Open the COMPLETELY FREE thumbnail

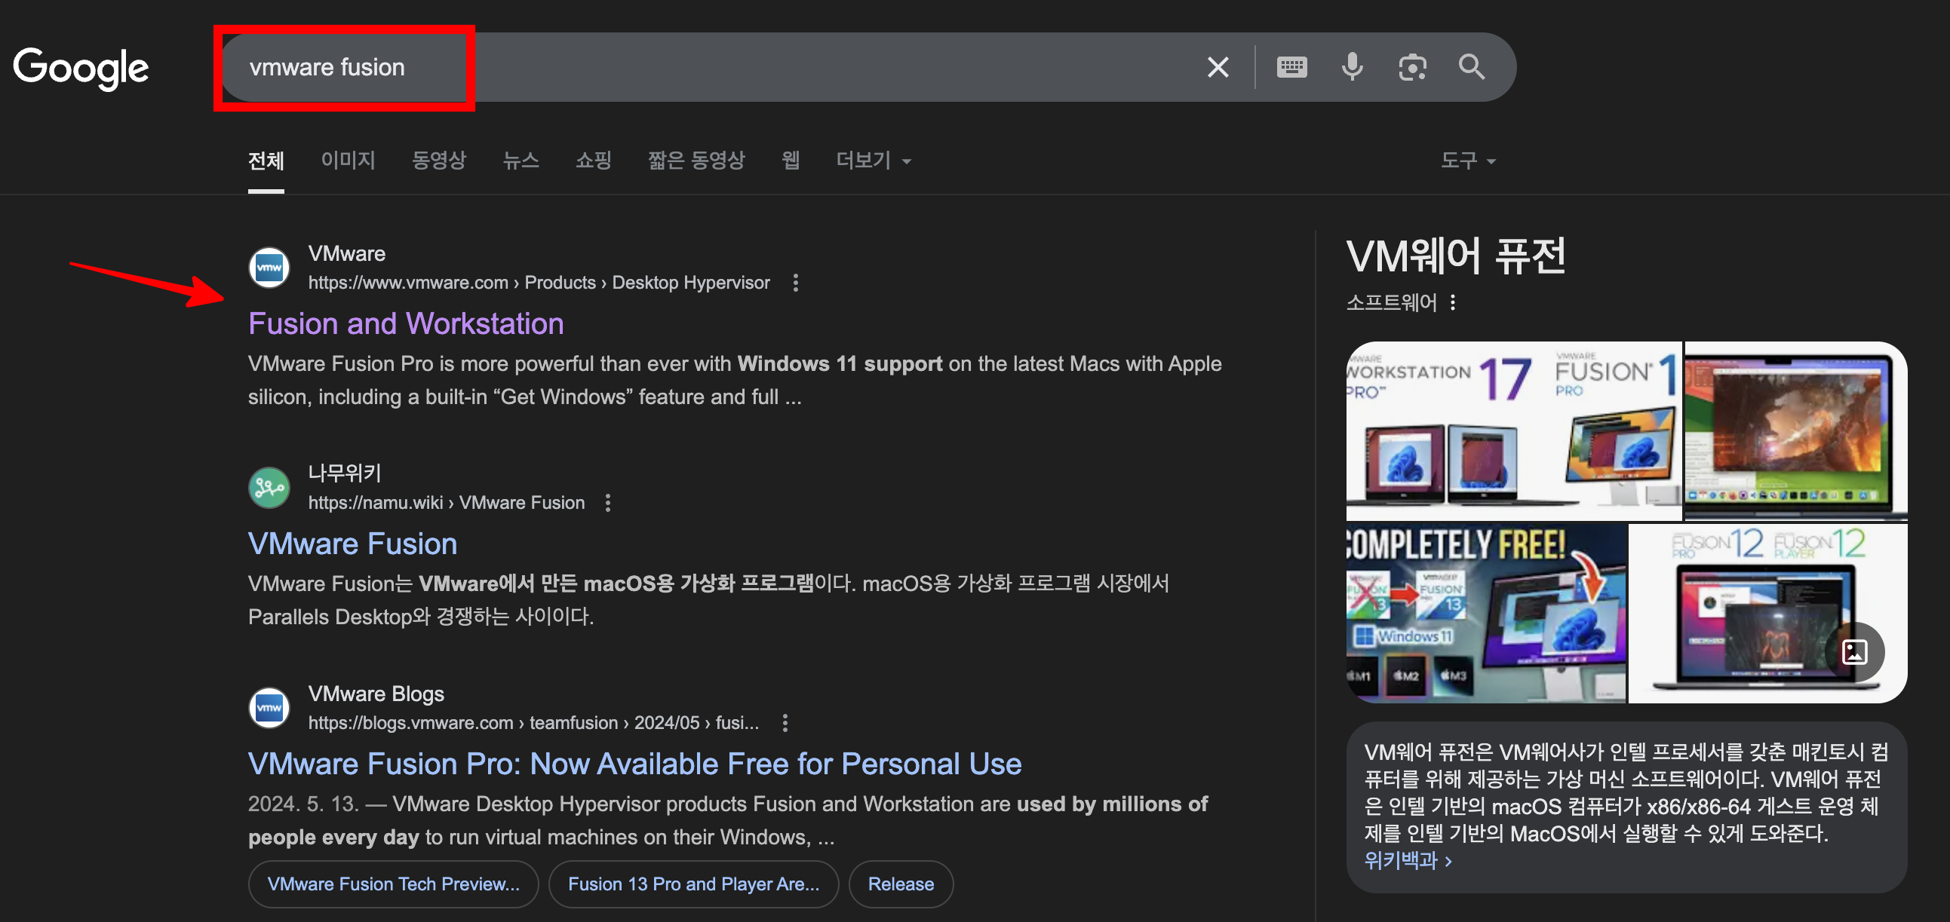tap(1486, 614)
